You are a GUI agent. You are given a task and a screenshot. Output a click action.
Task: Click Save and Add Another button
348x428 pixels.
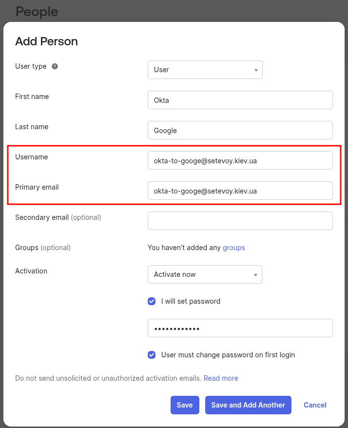pyautogui.click(x=248, y=405)
